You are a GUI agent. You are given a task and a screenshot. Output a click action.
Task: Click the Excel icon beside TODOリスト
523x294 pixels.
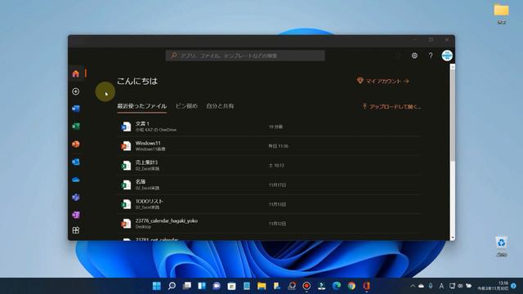(x=126, y=204)
